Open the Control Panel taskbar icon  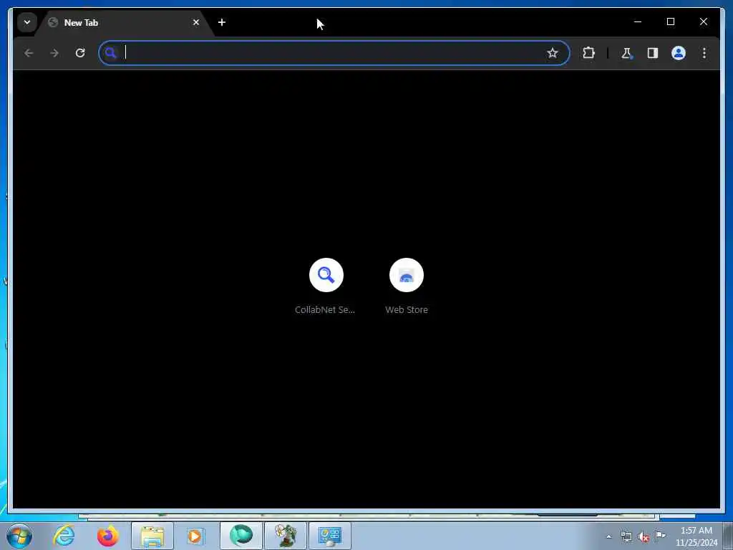pyautogui.click(x=330, y=536)
